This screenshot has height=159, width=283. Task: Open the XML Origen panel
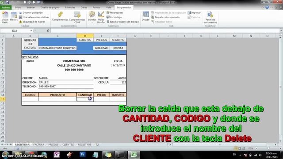[x=145, y=16]
